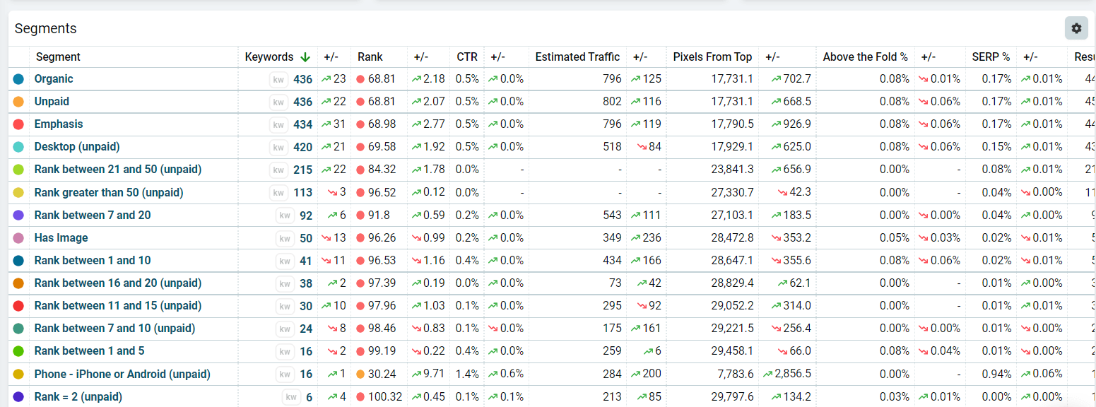The image size is (1096, 407).
Task: Click the kw icon in Unpaid row
Action: point(278,102)
